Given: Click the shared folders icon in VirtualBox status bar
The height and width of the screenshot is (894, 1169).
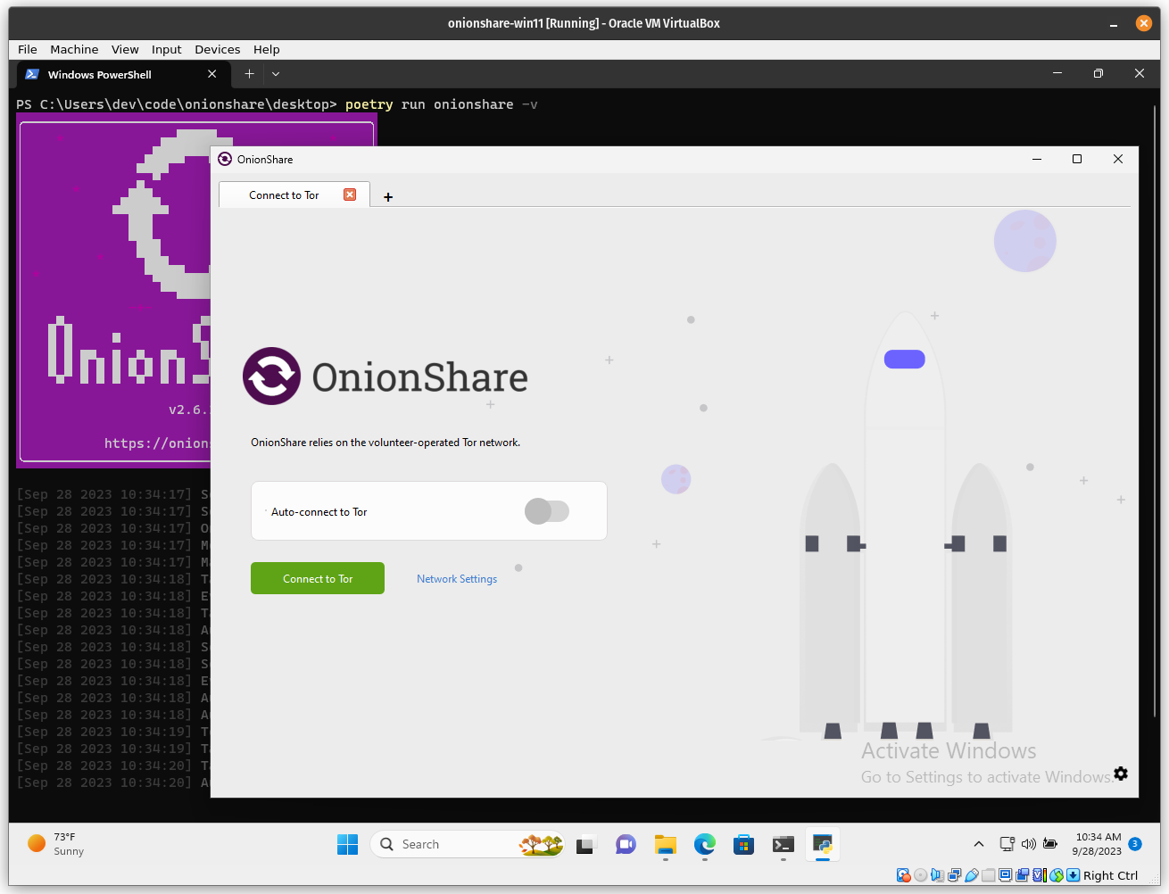Looking at the screenshot, I should point(989,875).
